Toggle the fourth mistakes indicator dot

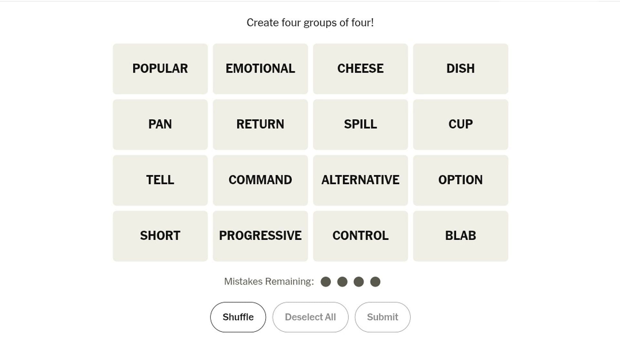(375, 281)
